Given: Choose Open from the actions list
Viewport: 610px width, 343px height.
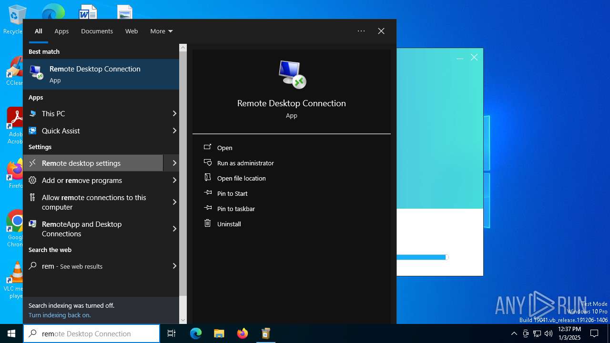Looking at the screenshot, I should (x=224, y=148).
